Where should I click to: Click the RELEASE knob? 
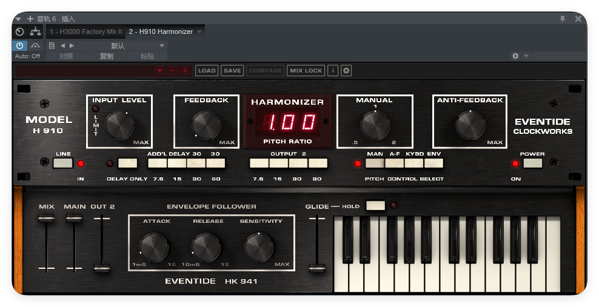point(206,248)
